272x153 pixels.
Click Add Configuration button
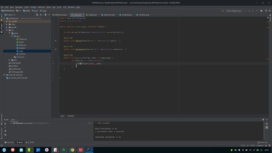pyautogui.click(x=234, y=11)
